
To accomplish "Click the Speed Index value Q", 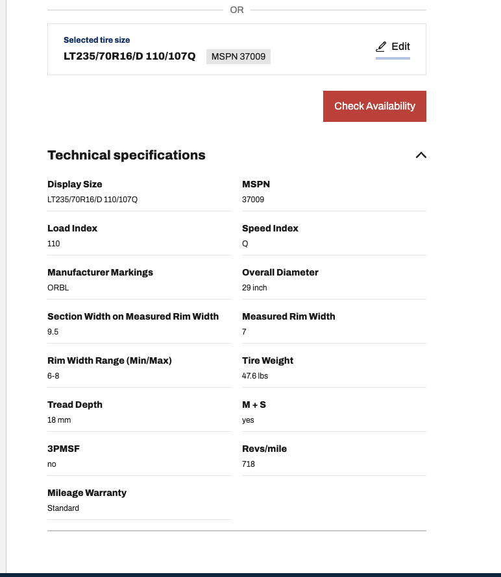I will [x=245, y=244].
